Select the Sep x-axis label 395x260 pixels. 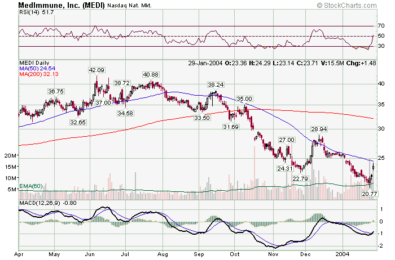point(199,254)
